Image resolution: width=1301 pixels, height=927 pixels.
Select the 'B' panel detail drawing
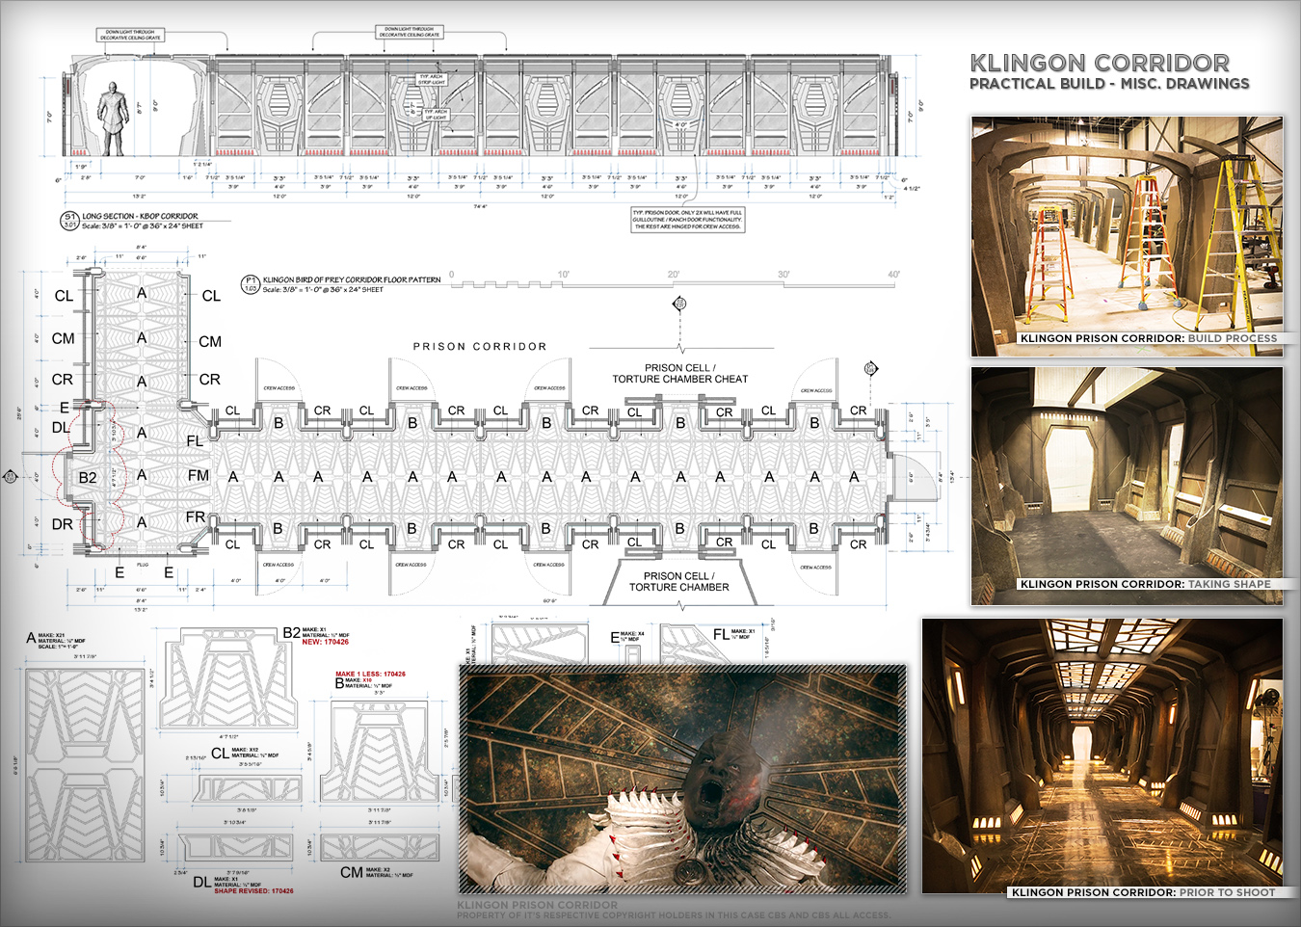[x=380, y=751]
